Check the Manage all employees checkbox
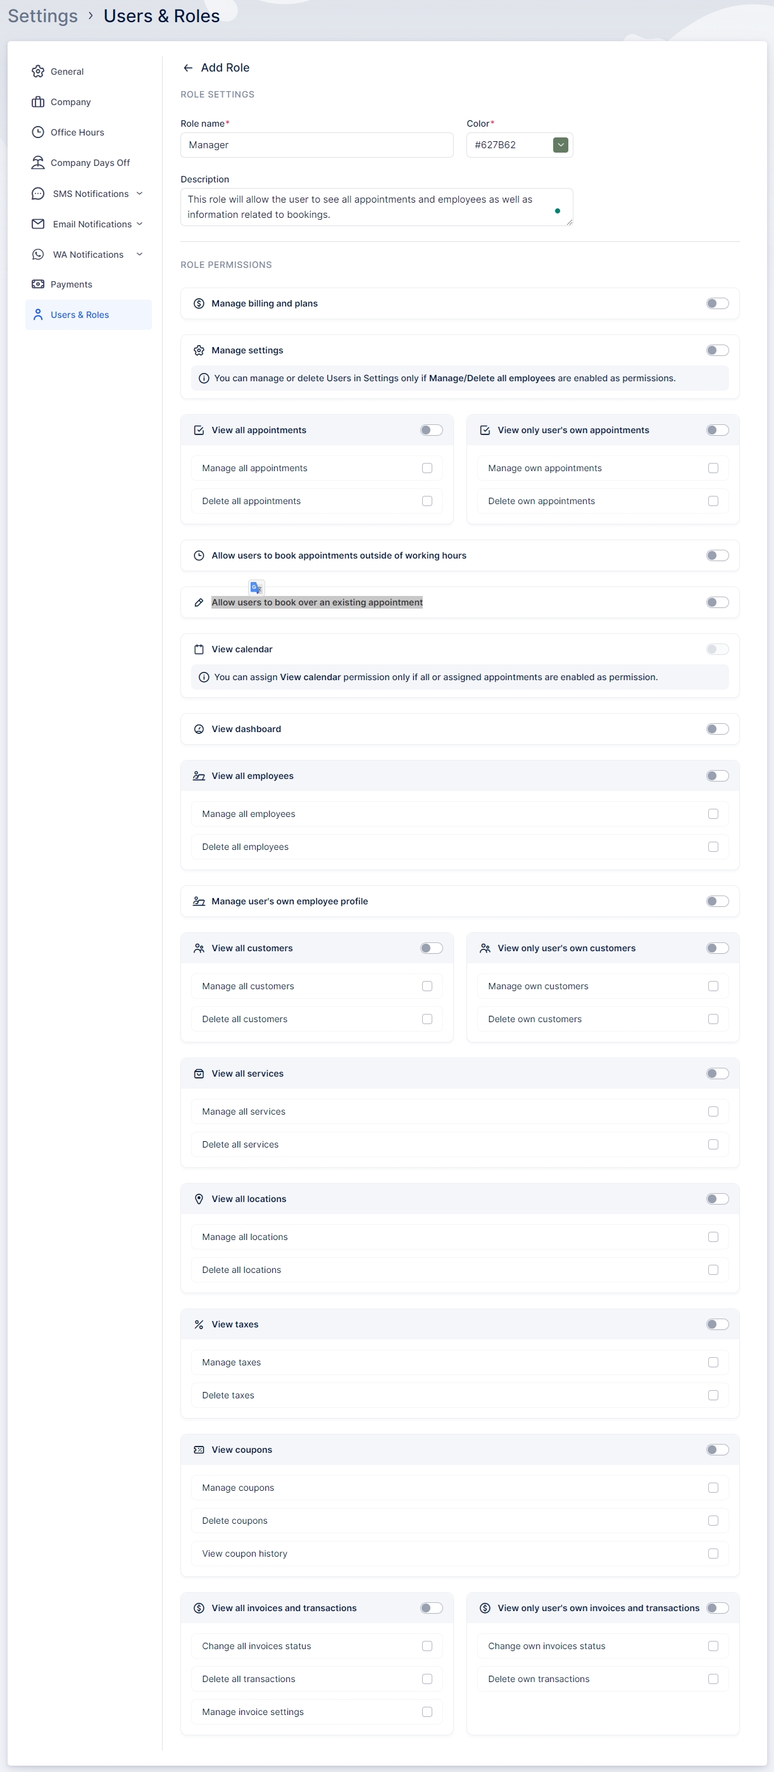Screen dimensions: 774x1772 tap(713, 814)
